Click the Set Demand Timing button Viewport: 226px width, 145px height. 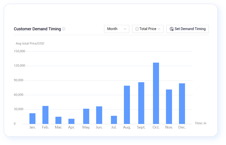(187, 29)
